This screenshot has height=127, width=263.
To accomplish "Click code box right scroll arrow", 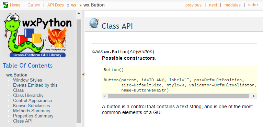I will pyautogui.click(x=254, y=96).
